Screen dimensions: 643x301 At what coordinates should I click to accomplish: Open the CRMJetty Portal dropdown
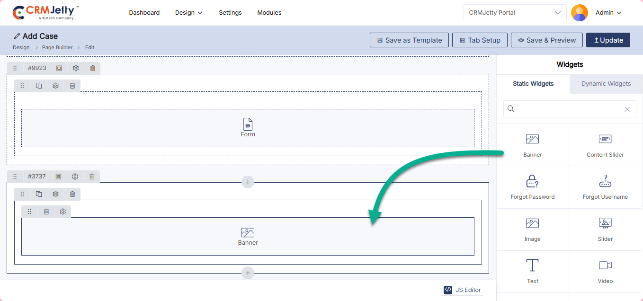(515, 13)
